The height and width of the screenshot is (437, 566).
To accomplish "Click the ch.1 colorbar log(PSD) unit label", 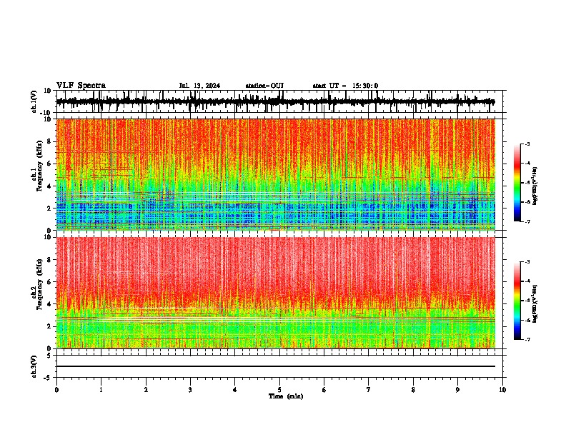I will point(535,186).
